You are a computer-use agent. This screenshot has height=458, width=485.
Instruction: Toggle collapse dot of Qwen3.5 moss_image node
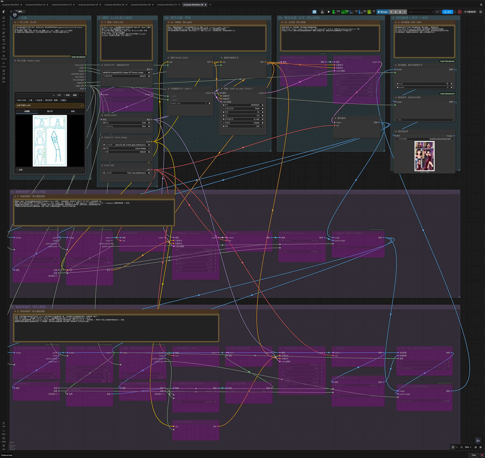coord(102,137)
